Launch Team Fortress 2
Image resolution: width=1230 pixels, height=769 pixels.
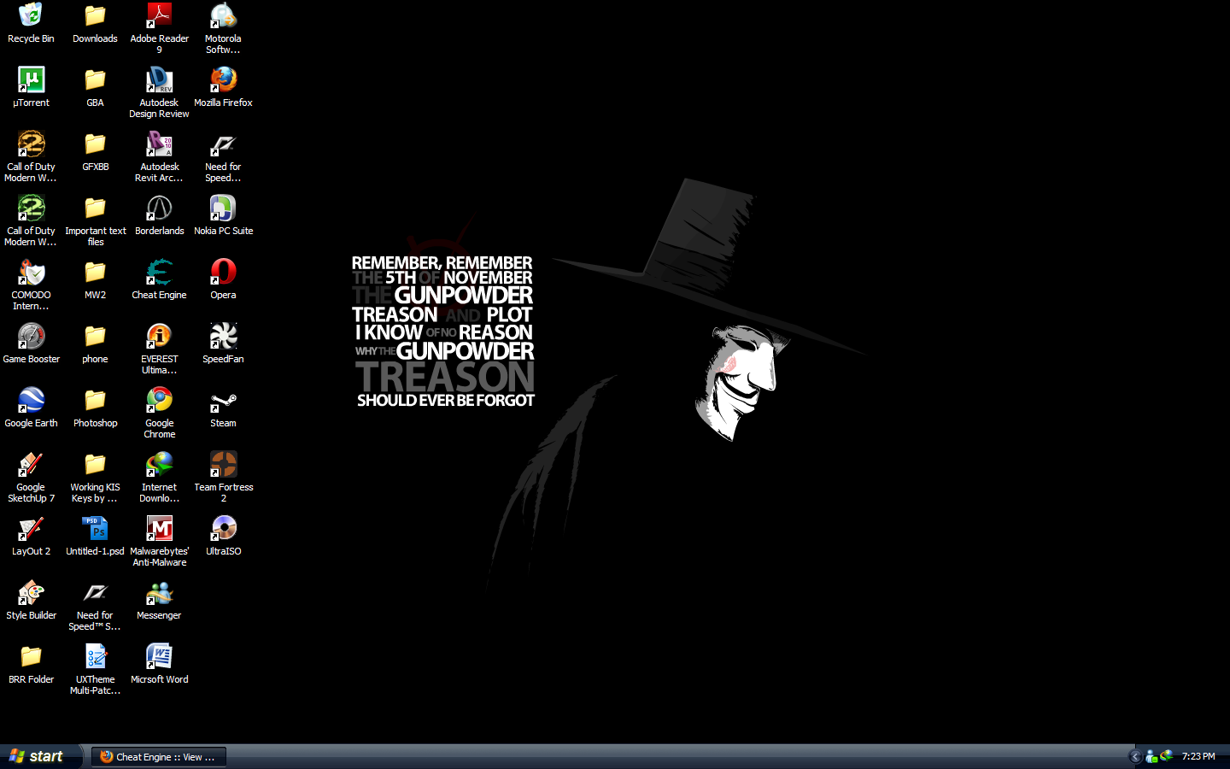(223, 477)
